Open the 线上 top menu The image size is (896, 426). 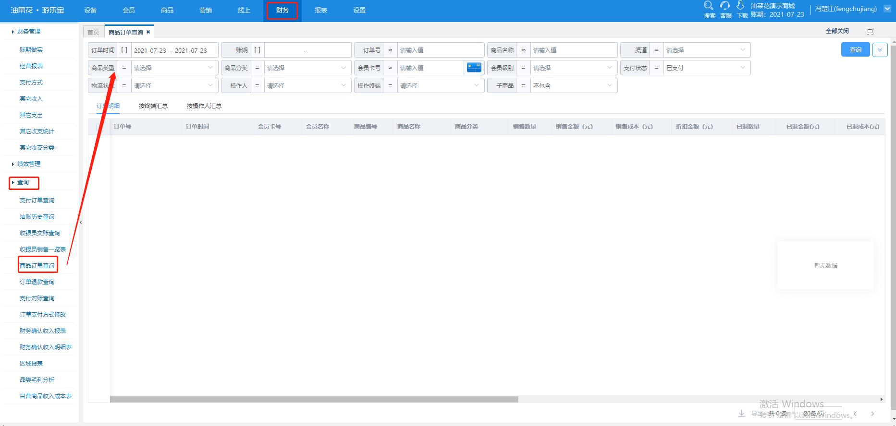tap(244, 10)
